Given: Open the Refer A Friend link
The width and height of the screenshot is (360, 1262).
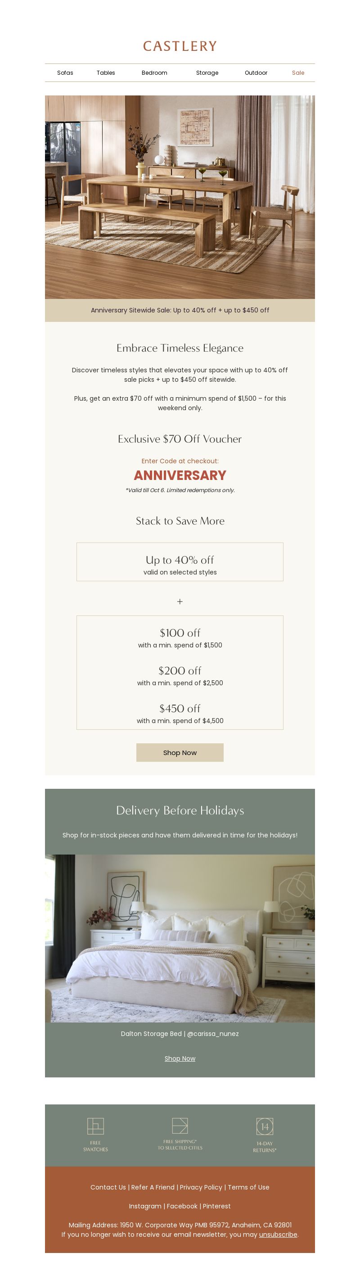Looking at the screenshot, I should [x=153, y=1187].
